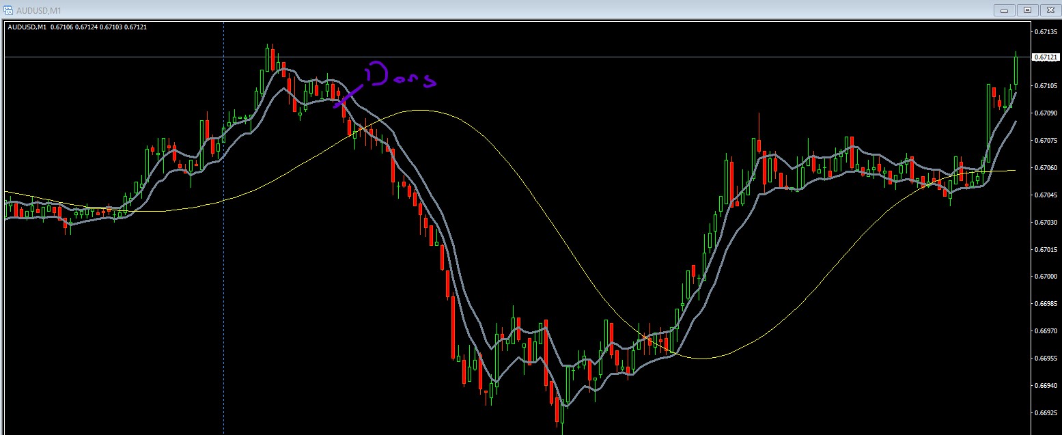Click the 0.66955 price scale label
1062x435 pixels.
(1045, 358)
